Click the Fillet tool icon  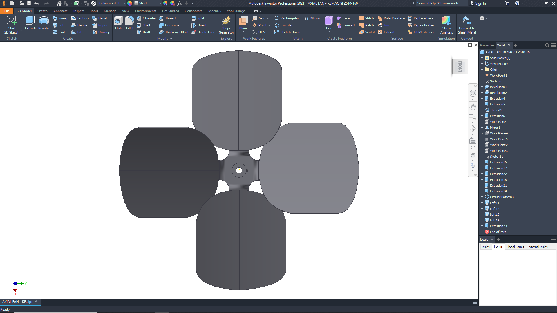pos(130,21)
